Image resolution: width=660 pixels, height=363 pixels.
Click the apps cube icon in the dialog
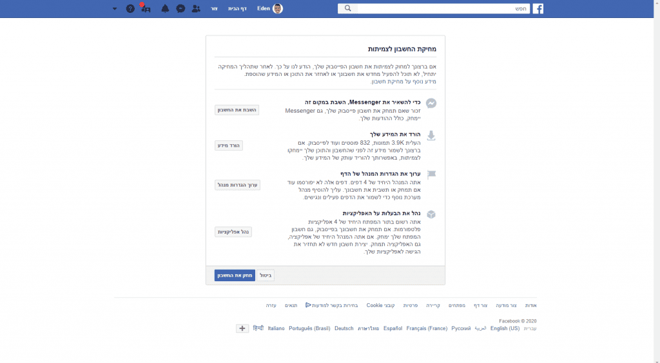(431, 214)
